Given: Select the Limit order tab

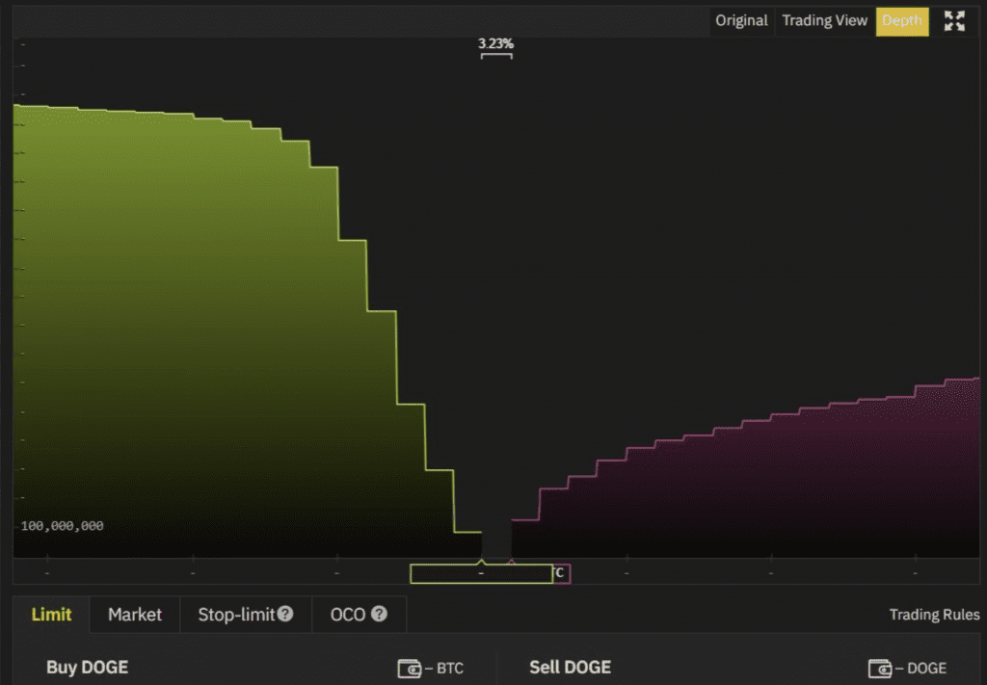Looking at the screenshot, I should (51, 615).
